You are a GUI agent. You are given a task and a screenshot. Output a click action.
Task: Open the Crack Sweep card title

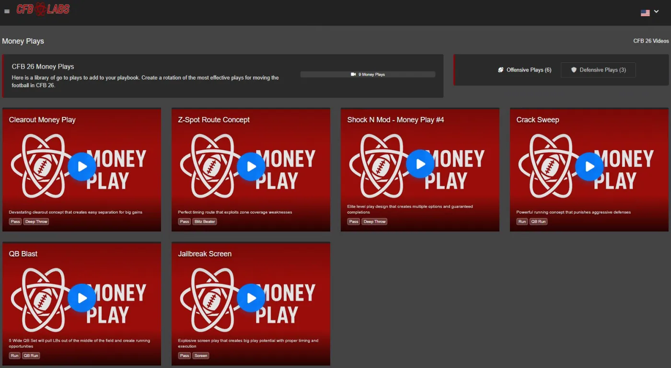point(538,120)
